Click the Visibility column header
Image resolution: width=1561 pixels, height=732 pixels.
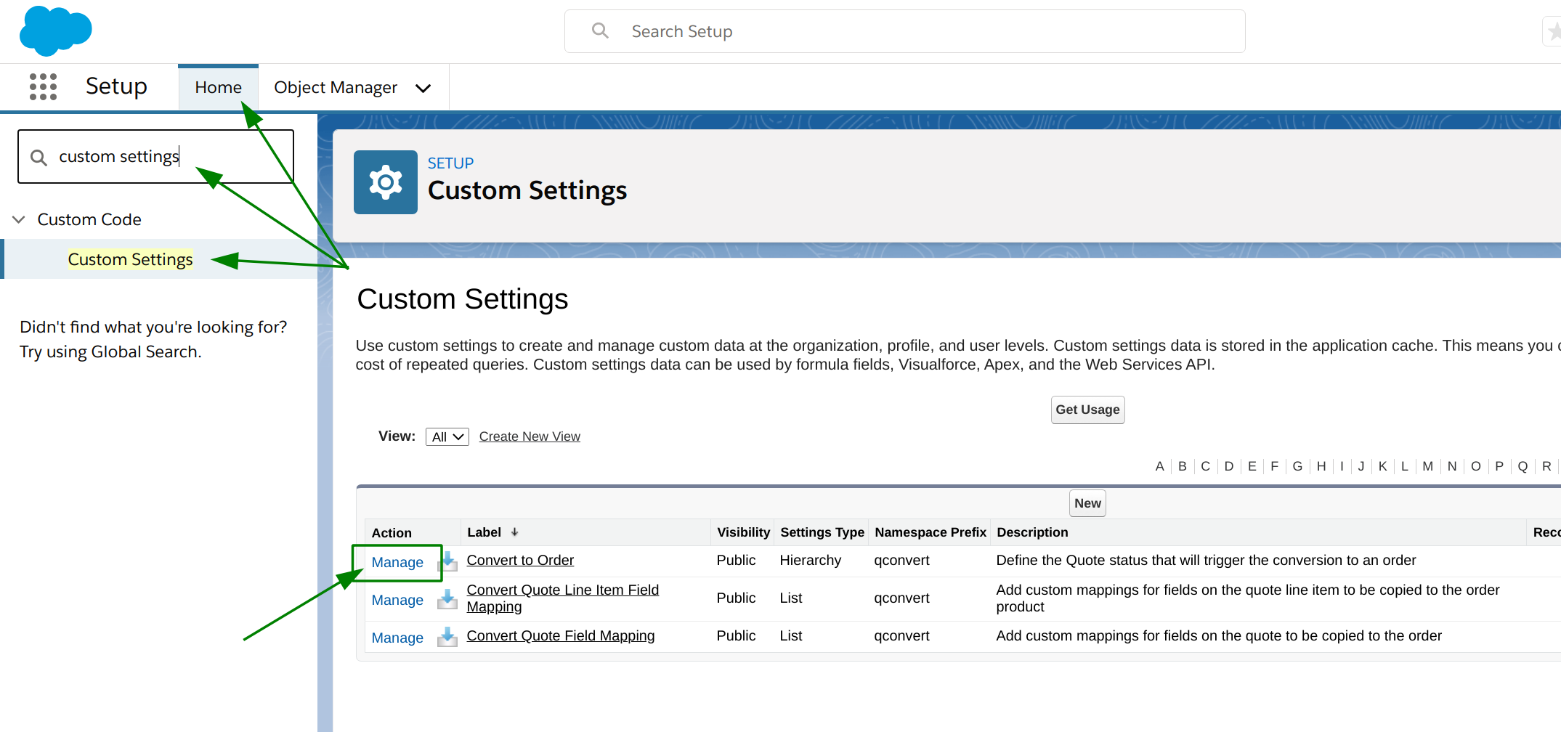[743, 532]
